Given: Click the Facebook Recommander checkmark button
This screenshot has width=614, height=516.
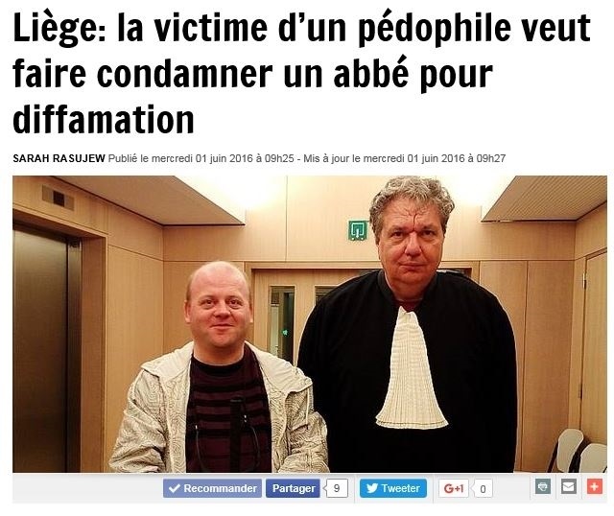Looking at the screenshot, I should click(212, 488).
